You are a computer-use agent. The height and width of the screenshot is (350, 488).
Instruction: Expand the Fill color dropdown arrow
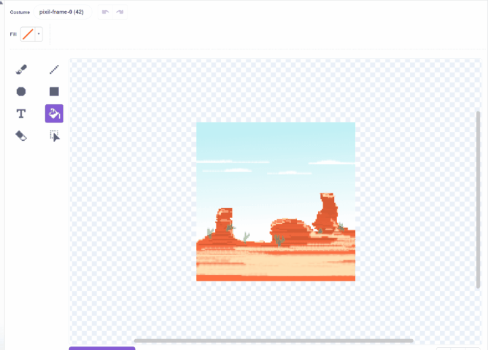pos(39,34)
